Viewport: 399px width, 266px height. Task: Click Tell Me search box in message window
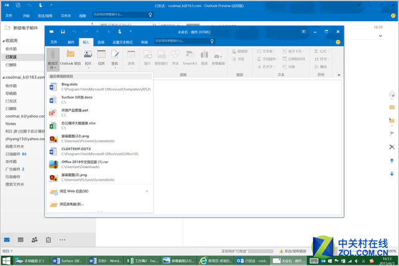[x=185, y=41]
